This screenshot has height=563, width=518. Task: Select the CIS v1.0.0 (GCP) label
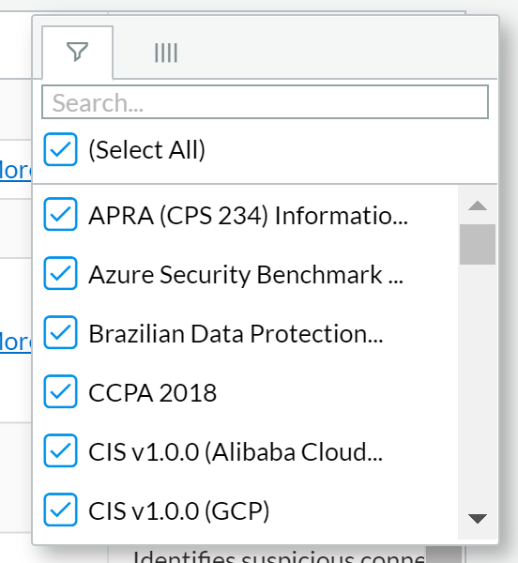coord(179,511)
